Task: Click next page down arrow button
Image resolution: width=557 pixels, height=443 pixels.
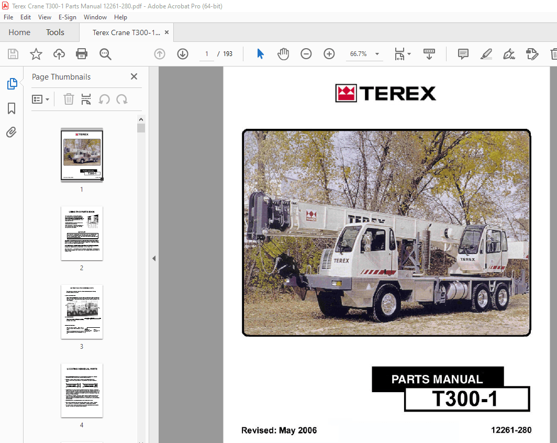Action: 183,54
